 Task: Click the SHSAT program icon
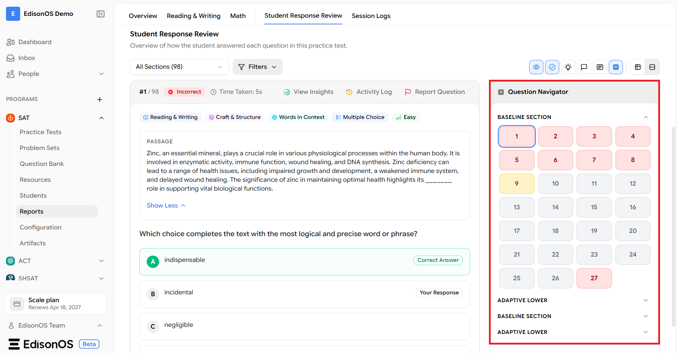11,278
